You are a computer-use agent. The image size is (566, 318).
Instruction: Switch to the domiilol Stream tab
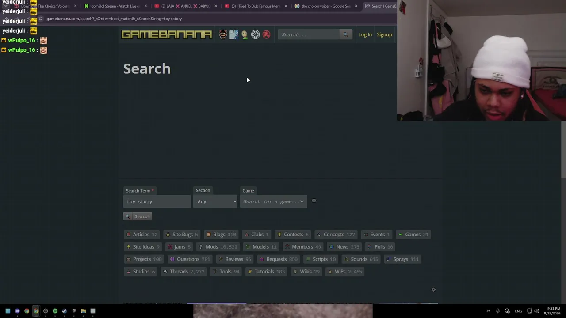coord(116,6)
